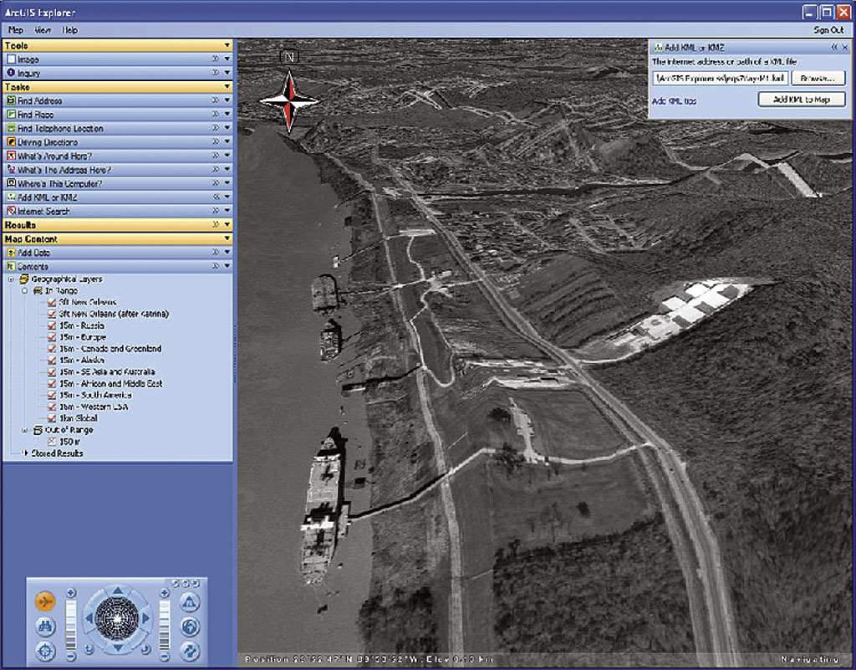Click the Add KML to Map button
This screenshot has height=670, width=856.
(x=802, y=100)
